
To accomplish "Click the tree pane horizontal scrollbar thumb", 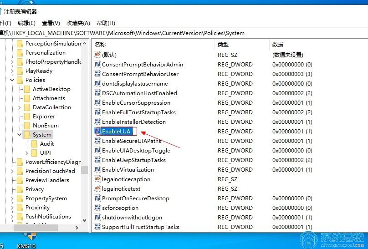I will coord(36,228).
